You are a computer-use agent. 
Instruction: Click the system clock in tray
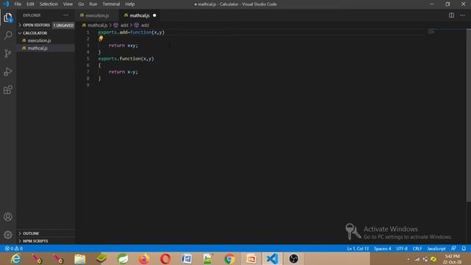452,259
